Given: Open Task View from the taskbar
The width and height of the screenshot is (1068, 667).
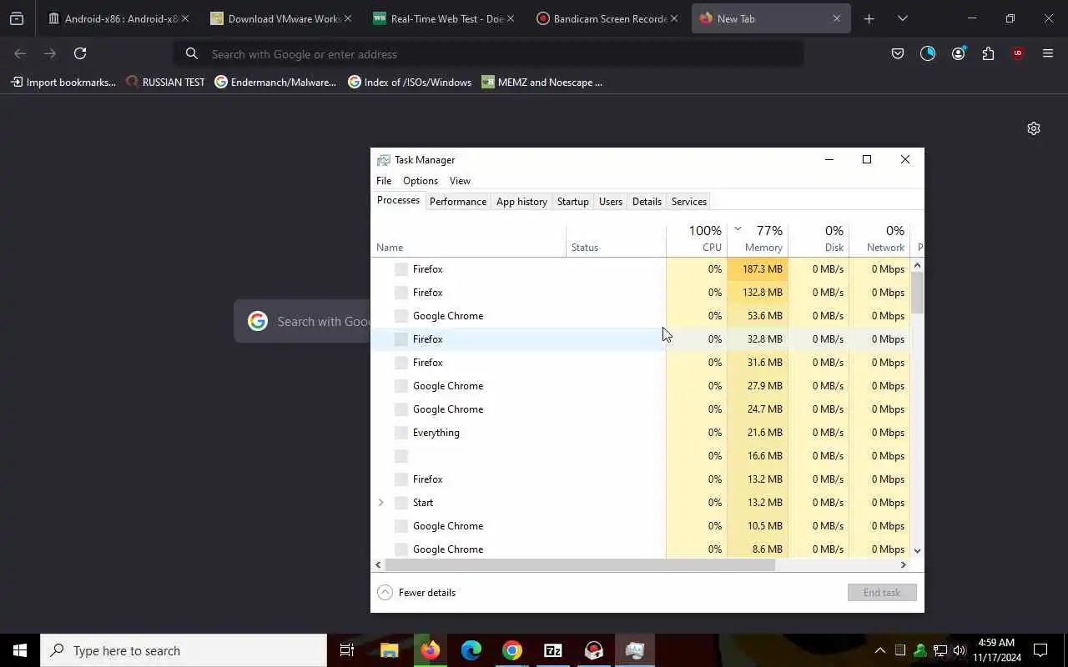Looking at the screenshot, I should 347,650.
